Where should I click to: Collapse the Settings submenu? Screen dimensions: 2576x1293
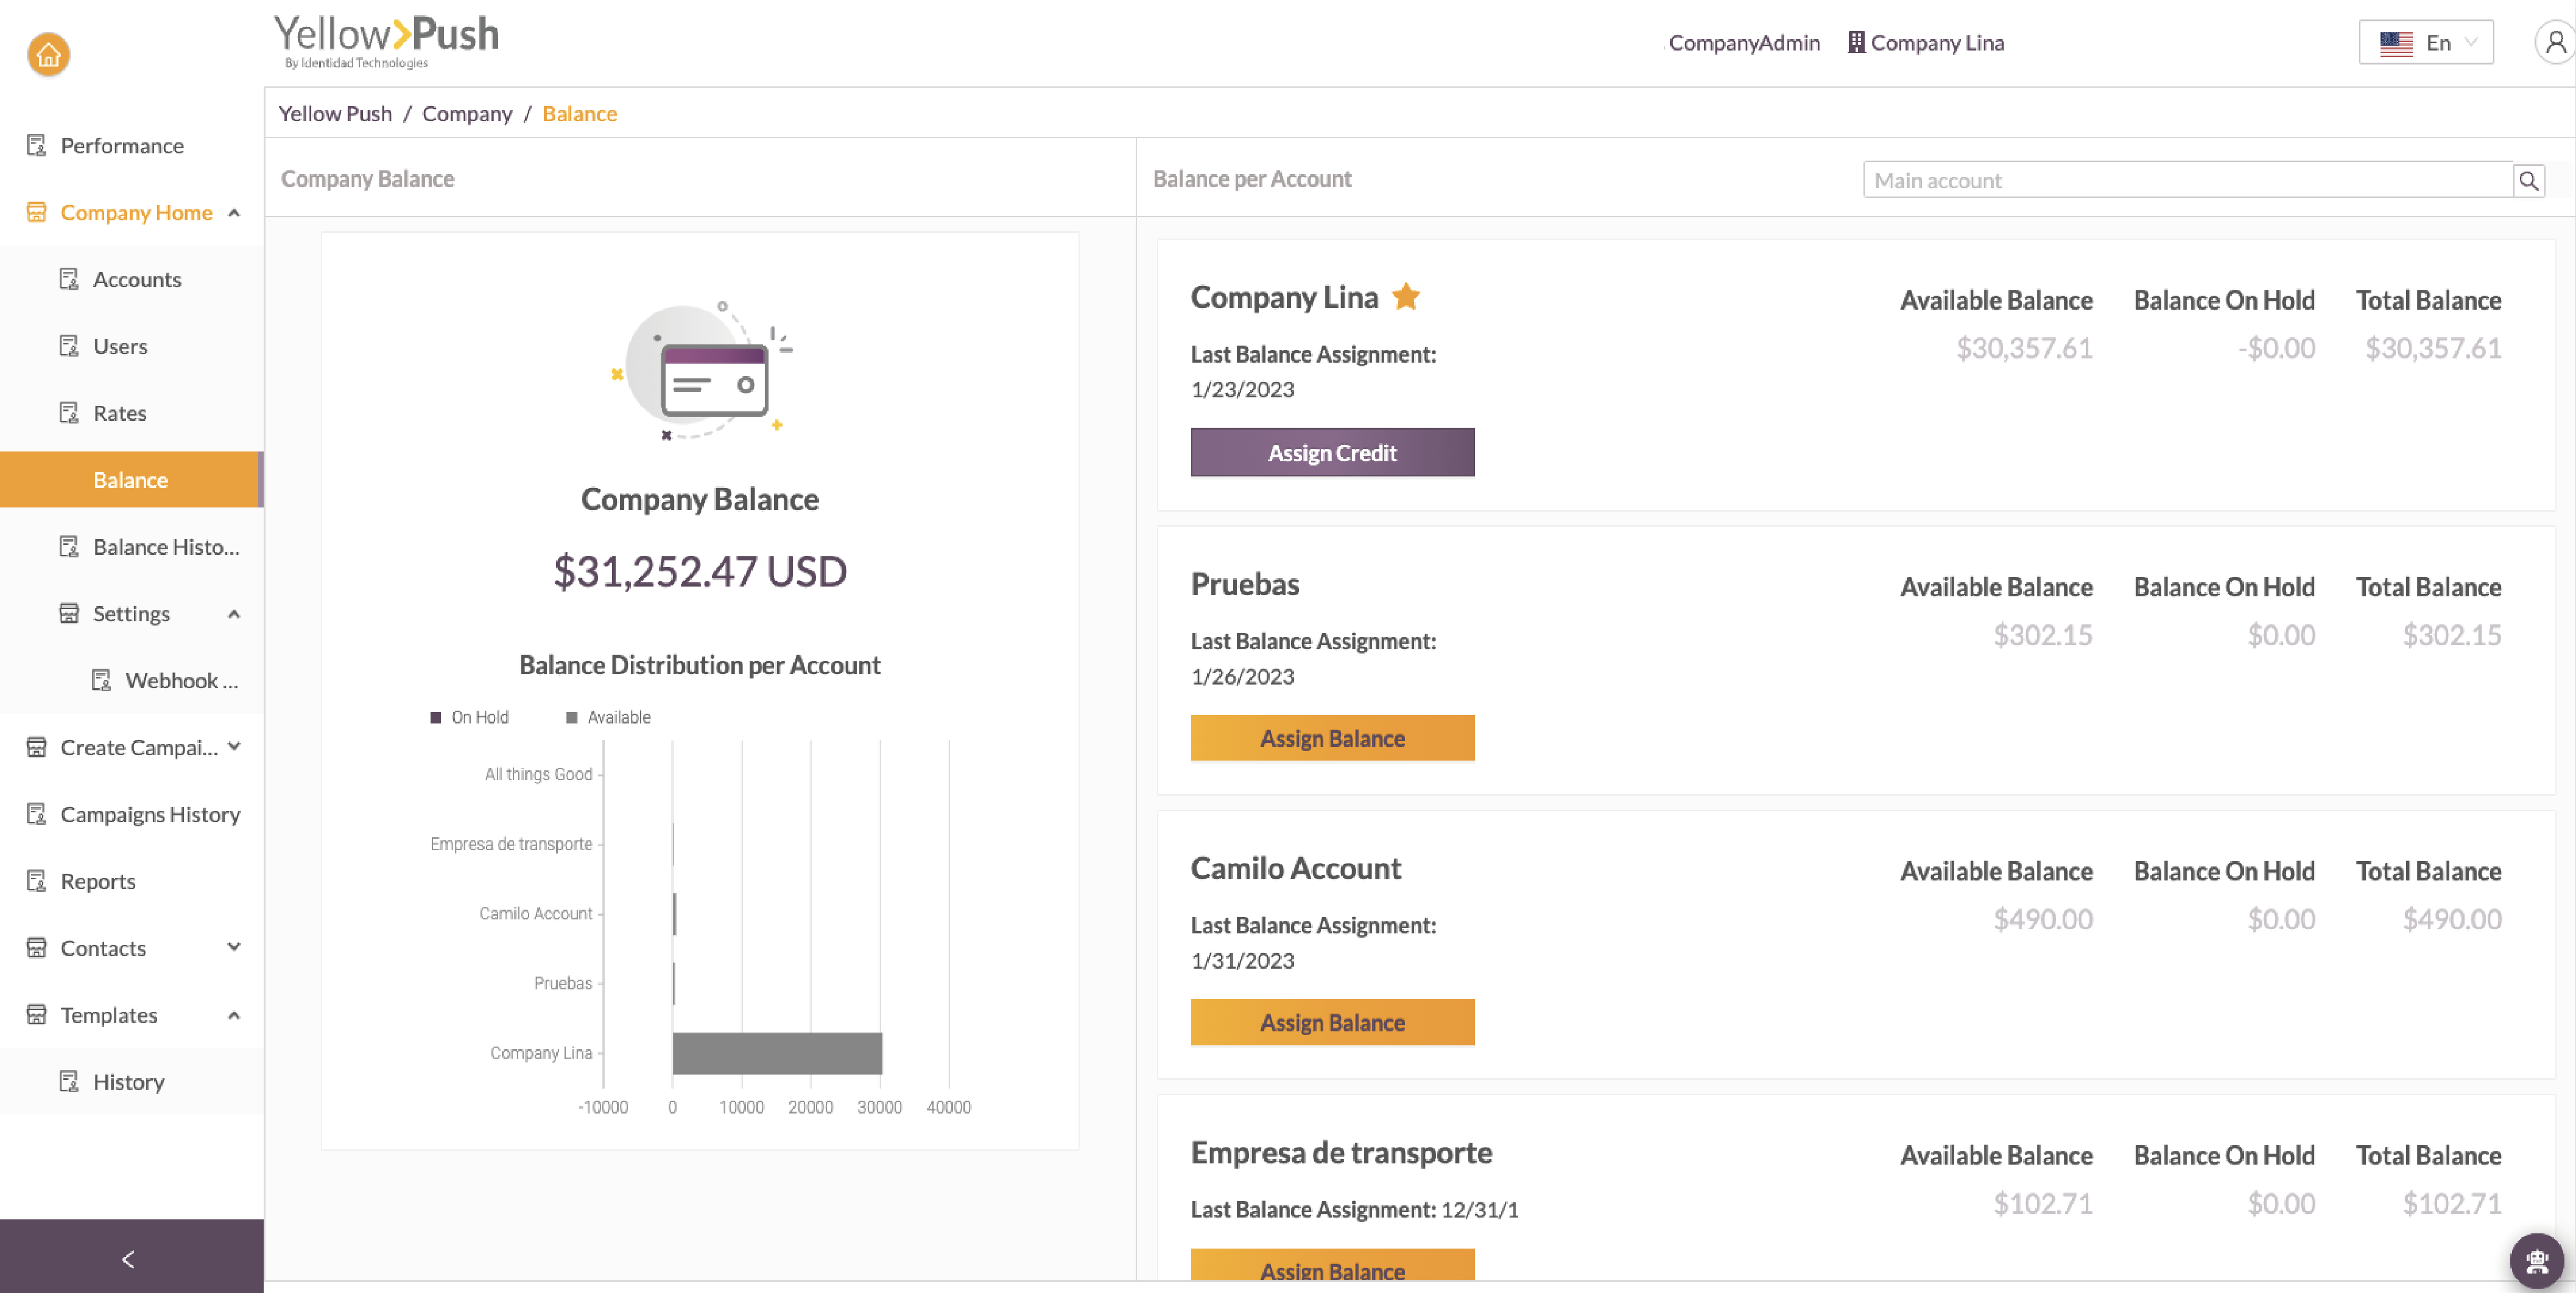(234, 613)
